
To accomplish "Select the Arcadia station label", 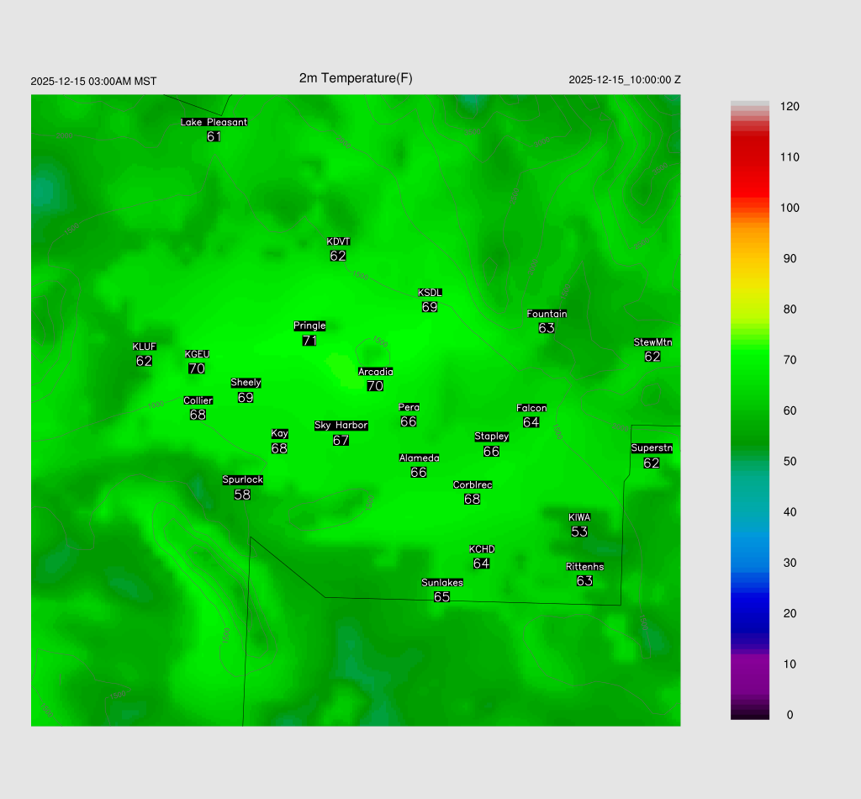I will pyautogui.click(x=375, y=372).
